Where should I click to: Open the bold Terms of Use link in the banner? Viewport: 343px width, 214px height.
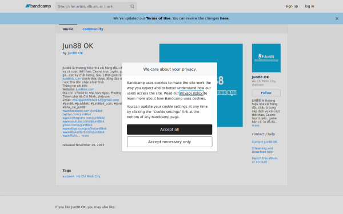pyautogui.click(x=158, y=18)
